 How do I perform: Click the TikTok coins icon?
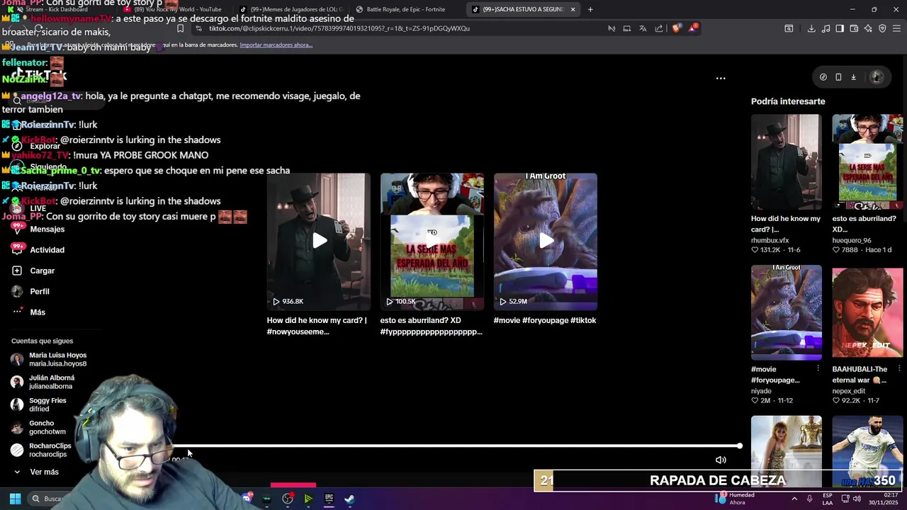pyautogui.click(x=823, y=77)
